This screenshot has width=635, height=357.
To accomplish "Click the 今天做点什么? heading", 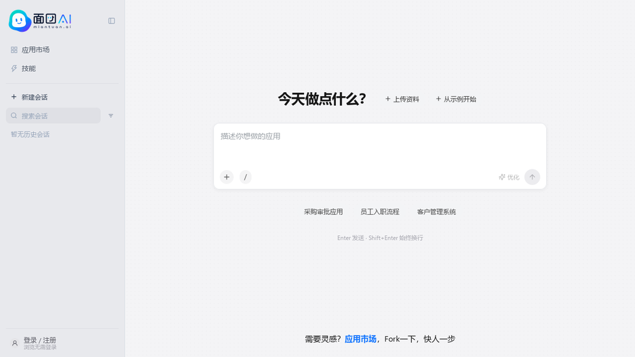I will (322, 99).
